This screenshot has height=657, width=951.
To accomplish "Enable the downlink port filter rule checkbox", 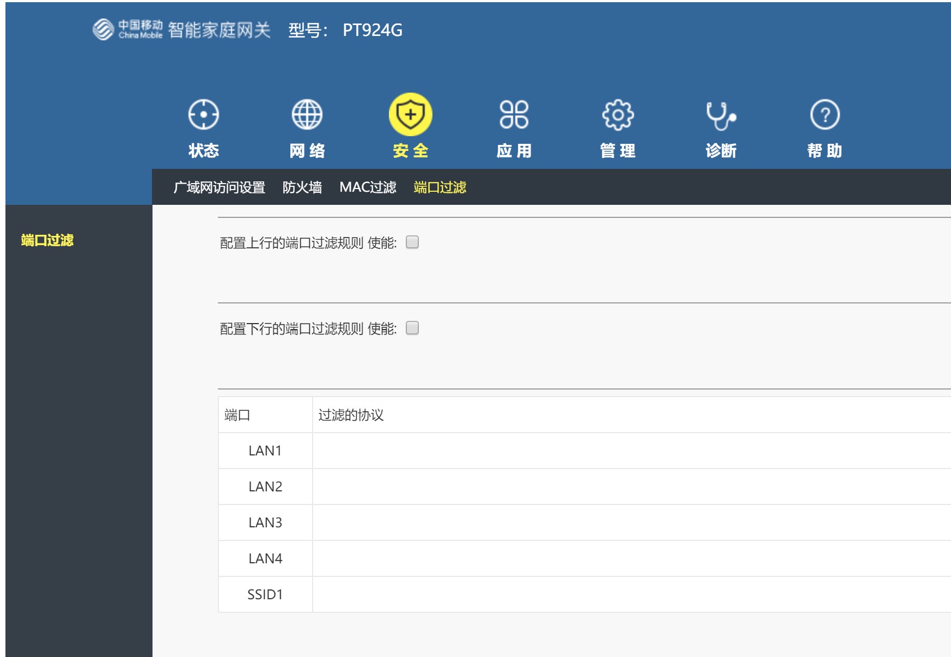I will (412, 328).
